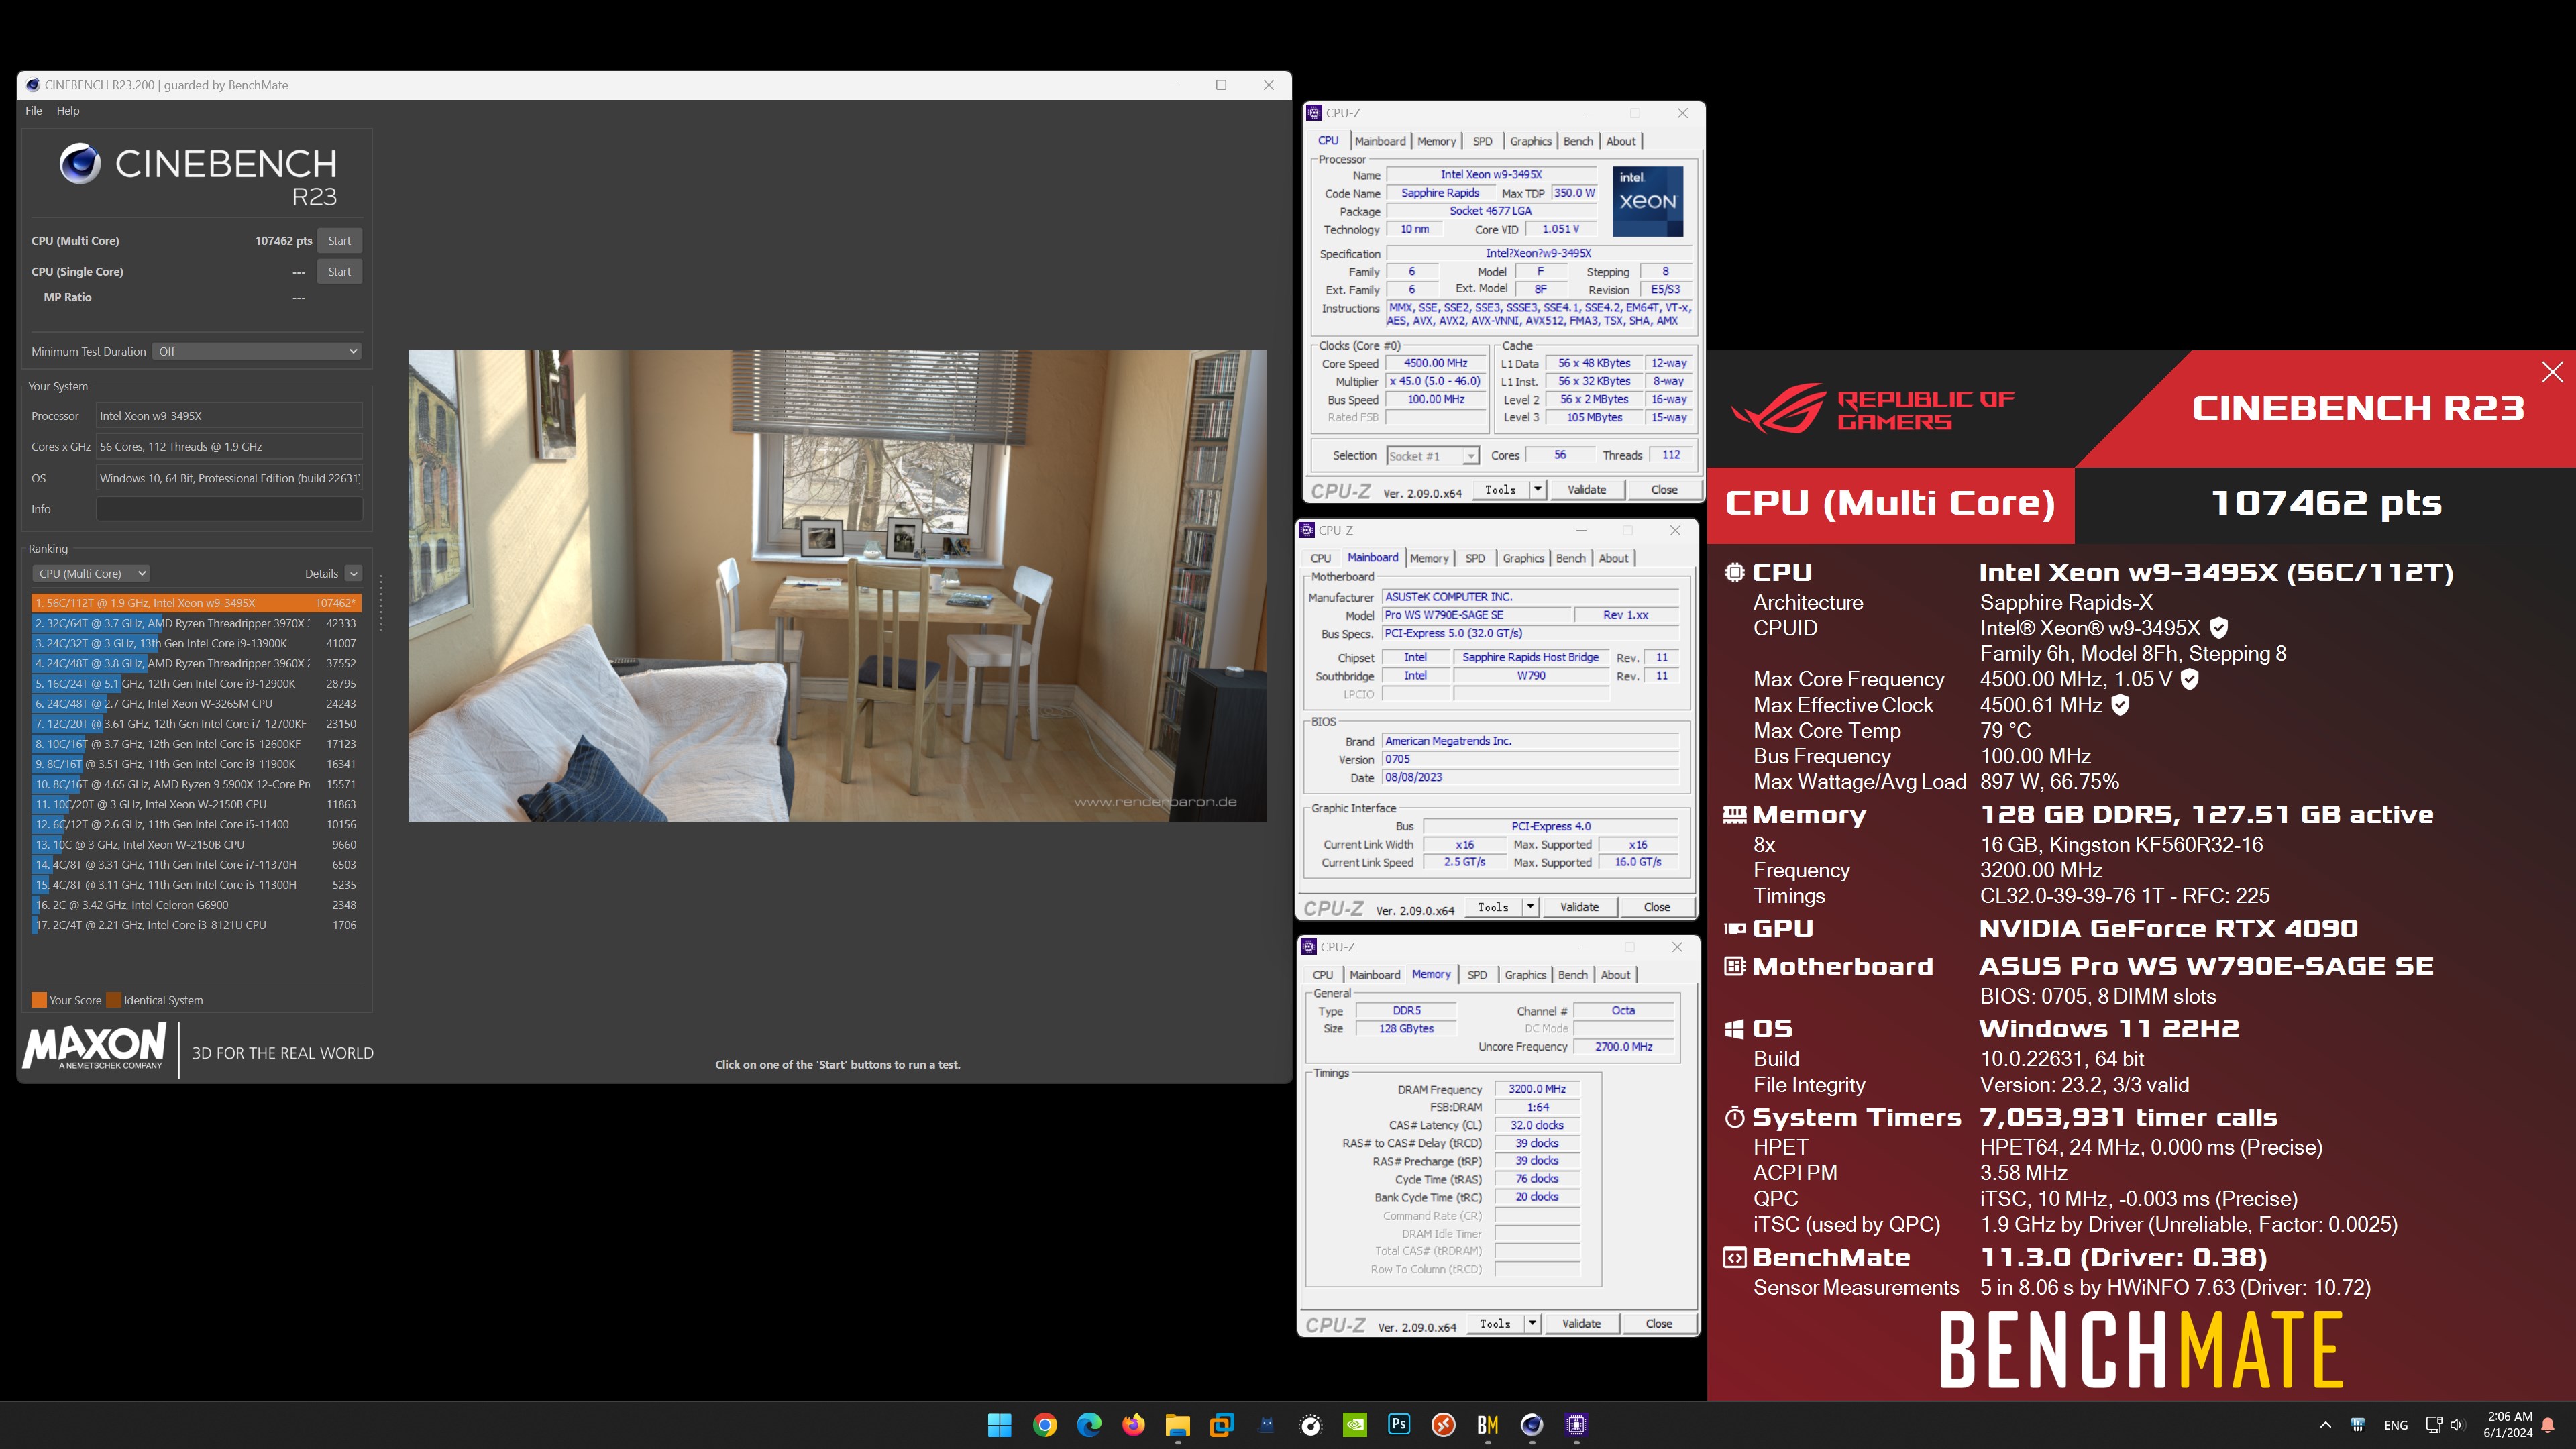Viewport: 2576px width, 1449px height.
Task: Click the Core Speed value 4500.00 MHz
Action: pyautogui.click(x=1435, y=363)
